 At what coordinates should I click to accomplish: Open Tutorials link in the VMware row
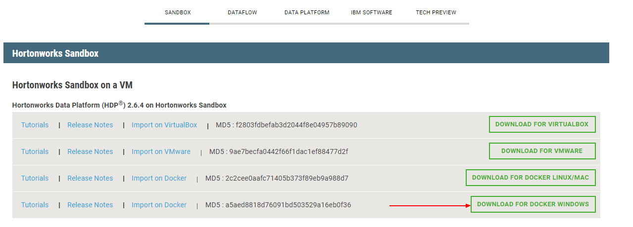pyautogui.click(x=35, y=152)
